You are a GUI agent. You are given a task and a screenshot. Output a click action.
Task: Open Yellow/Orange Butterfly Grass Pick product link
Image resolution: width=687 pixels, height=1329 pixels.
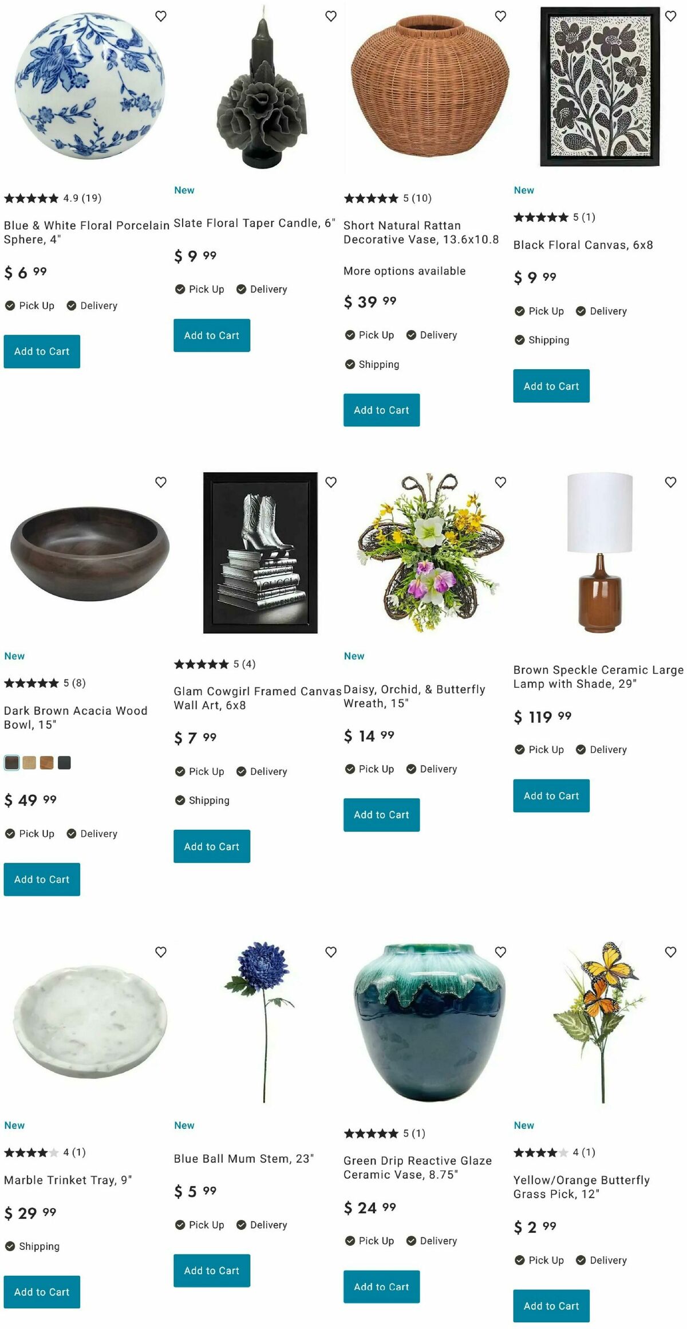[582, 1187]
